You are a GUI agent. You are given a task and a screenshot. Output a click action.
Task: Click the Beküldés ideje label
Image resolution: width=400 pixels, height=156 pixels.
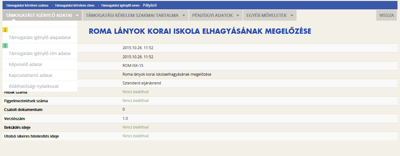[x=17, y=128]
